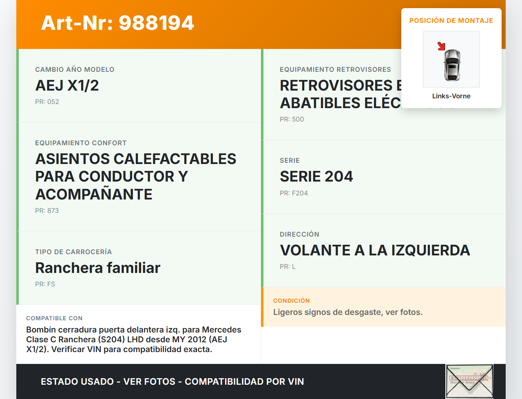Click the PR: 500 code
The height and width of the screenshot is (399, 522).
pos(292,119)
